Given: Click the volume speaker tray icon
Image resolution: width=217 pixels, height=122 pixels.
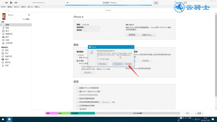Looking at the screenshot, I should [199, 119].
